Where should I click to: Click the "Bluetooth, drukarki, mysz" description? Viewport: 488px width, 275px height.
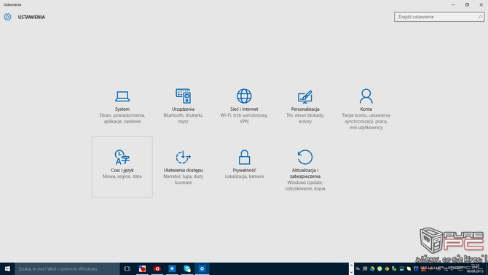(x=183, y=118)
